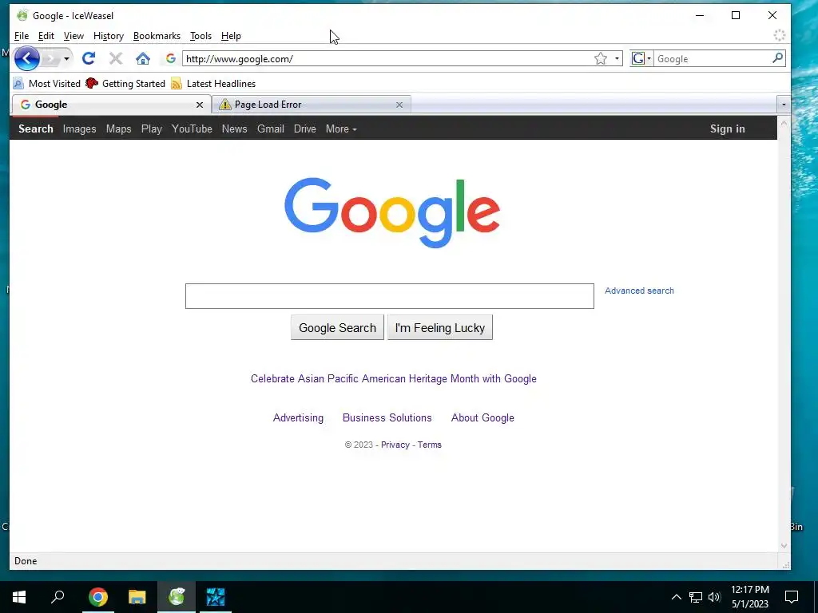The width and height of the screenshot is (818, 613).
Task: Open the Most Visited bookmarks folder
Action: coord(46,83)
